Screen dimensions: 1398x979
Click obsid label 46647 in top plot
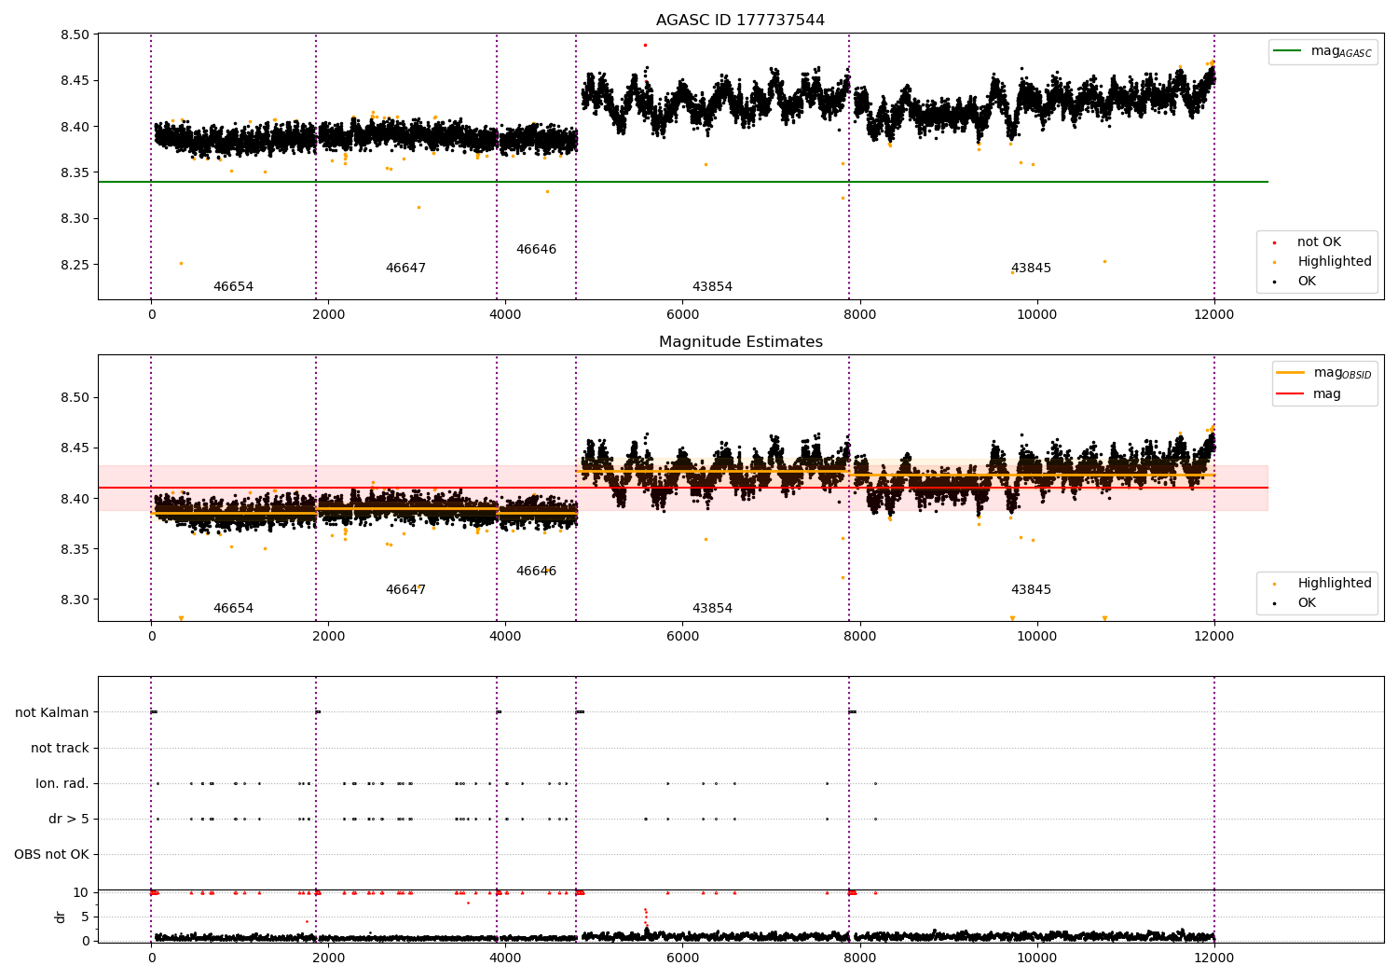[405, 269]
